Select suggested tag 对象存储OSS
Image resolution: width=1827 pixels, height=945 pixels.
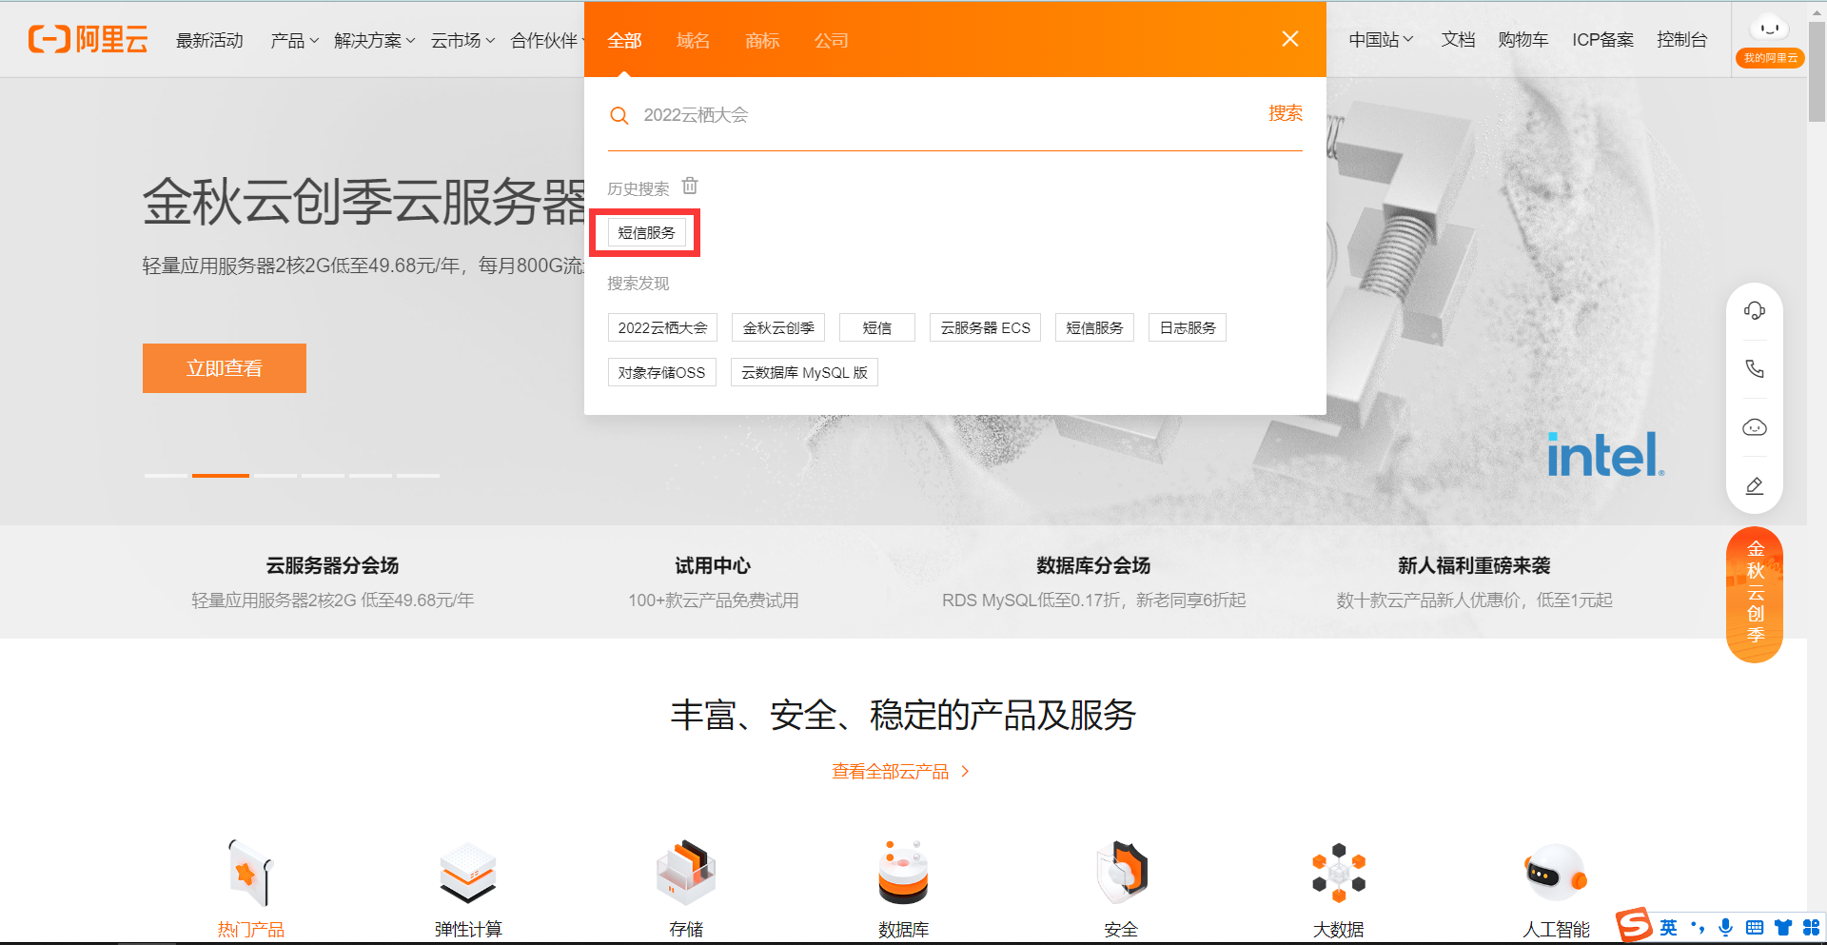661,372
